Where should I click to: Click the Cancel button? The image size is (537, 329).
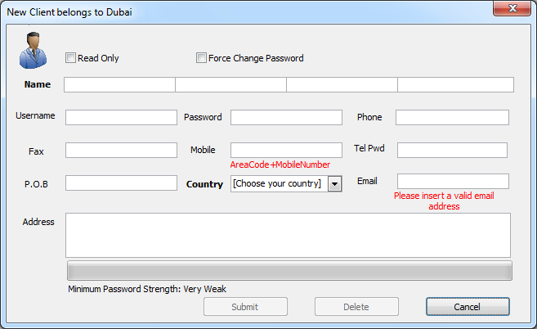tap(468, 307)
